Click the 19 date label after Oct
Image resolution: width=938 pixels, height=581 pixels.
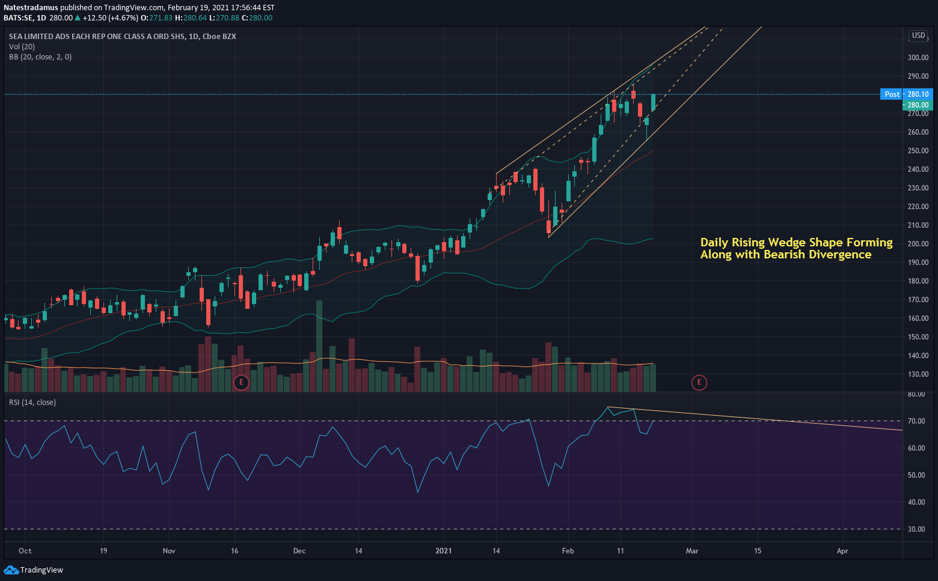tap(103, 551)
